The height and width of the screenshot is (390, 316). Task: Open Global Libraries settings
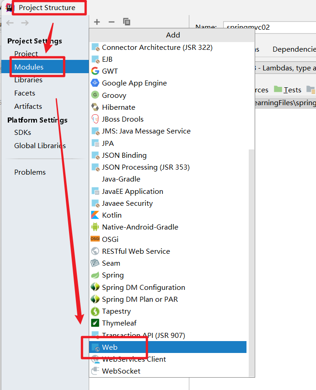40,145
